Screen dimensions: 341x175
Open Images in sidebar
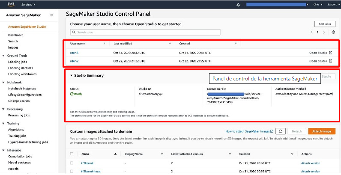pyautogui.click(x=13, y=47)
